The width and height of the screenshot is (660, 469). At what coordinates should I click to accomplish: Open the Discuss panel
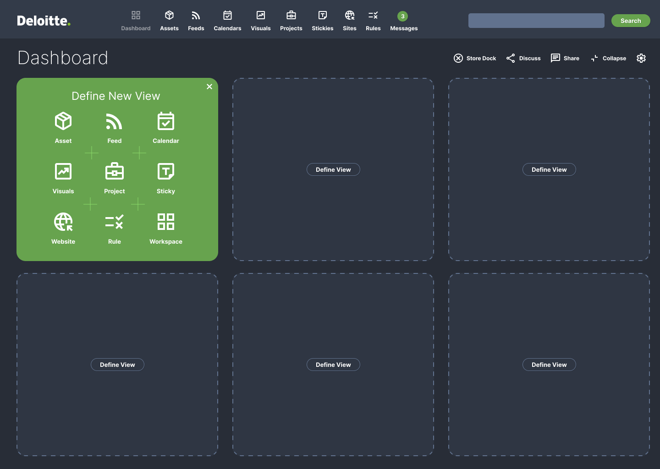click(x=522, y=58)
